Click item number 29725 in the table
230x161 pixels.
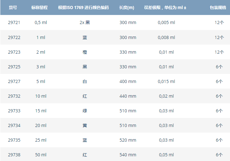pyautogui.click(x=14, y=67)
